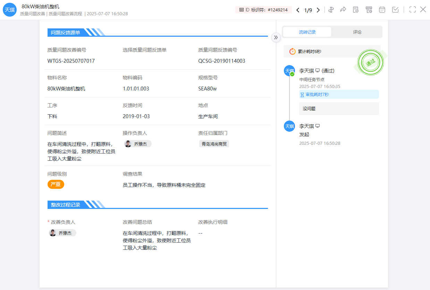Click the 青岛鸿尚商贸 department tag
Screen dimensions: 430x290
pyautogui.click(x=214, y=143)
